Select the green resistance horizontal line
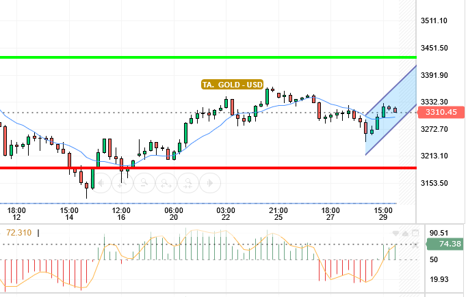This screenshot has width=468, height=297. click(x=208, y=57)
